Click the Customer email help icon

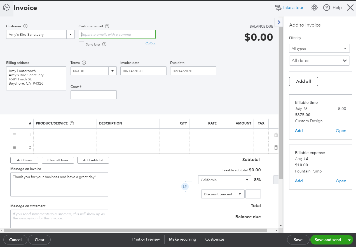[107, 26]
